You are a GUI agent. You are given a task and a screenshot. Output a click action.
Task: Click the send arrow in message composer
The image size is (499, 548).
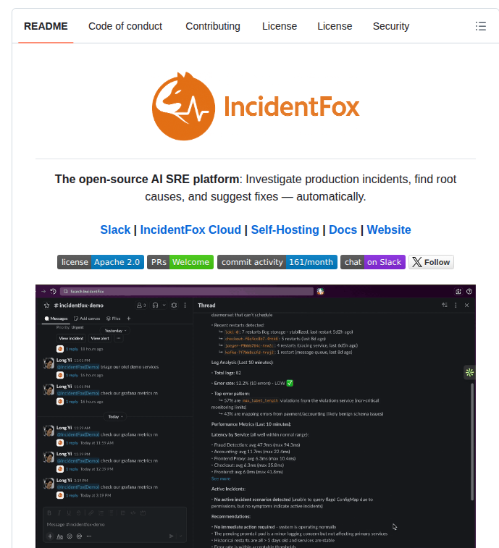tap(172, 536)
